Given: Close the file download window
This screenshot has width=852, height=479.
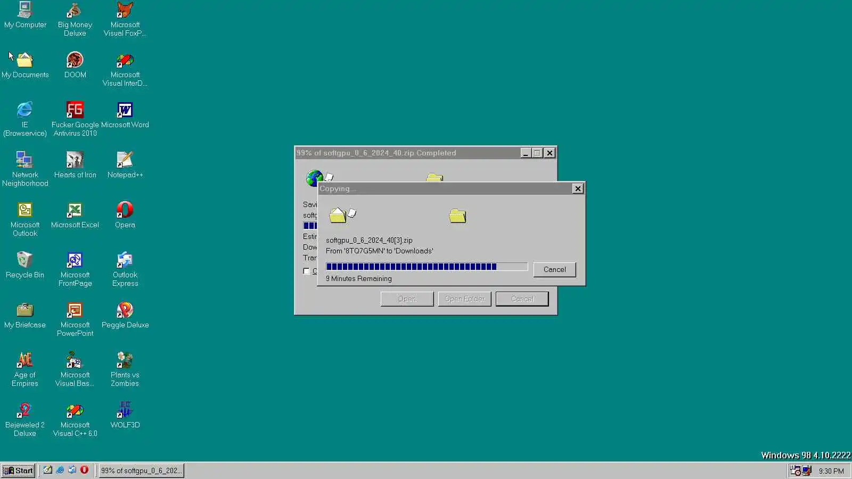Looking at the screenshot, I should click(550, 153).
